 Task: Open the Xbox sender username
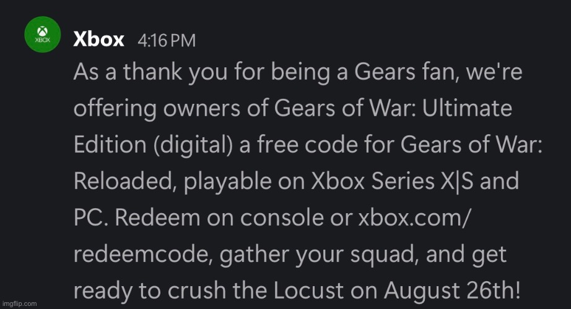99,40
